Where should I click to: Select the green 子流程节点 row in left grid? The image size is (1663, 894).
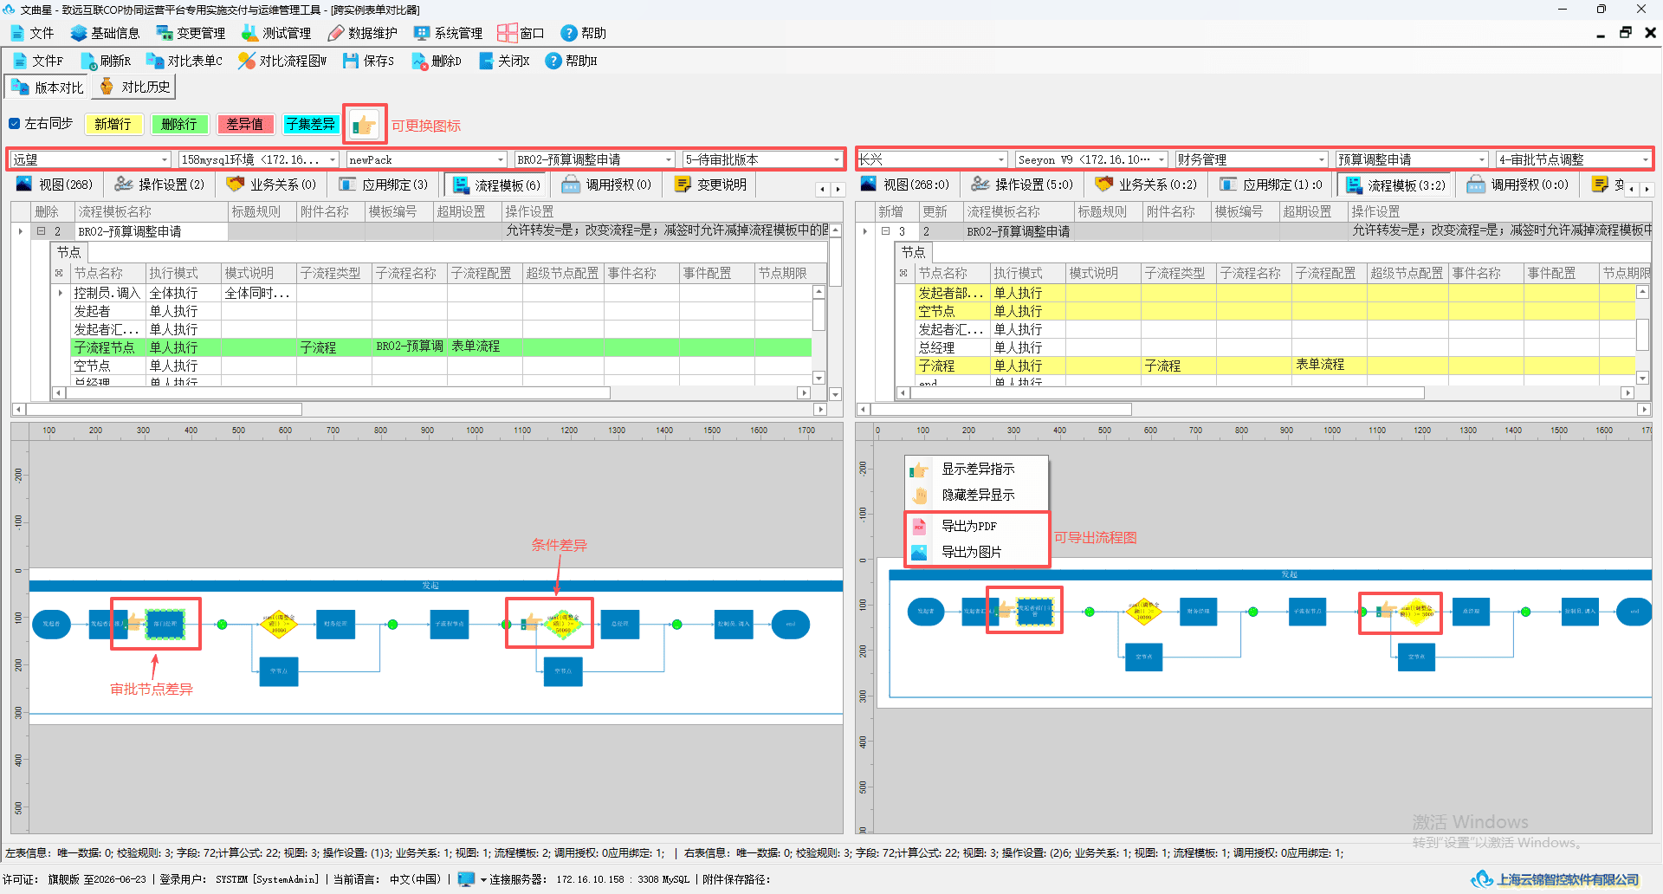pos(441,347)
